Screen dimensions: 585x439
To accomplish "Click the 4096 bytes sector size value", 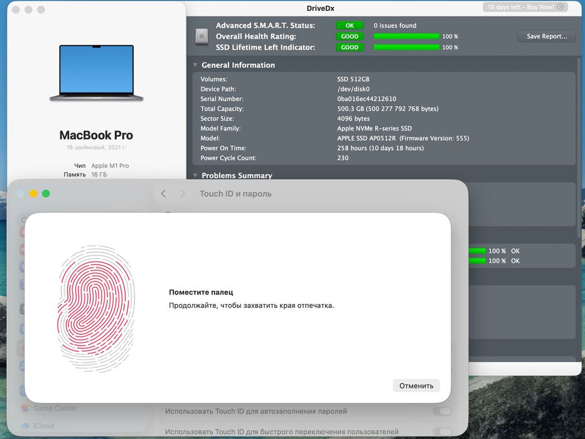I will coord(353,118).
